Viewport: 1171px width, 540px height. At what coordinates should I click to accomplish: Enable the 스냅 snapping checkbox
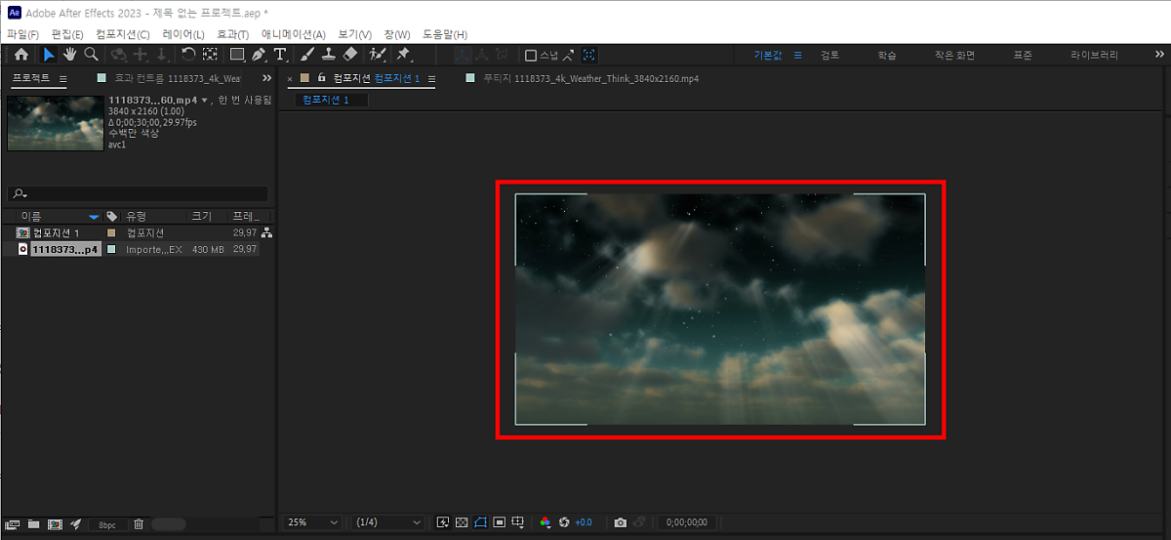[x=531, y=56]
